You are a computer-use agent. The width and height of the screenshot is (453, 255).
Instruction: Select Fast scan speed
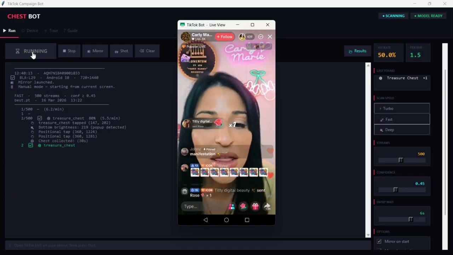tap(402, 119)
